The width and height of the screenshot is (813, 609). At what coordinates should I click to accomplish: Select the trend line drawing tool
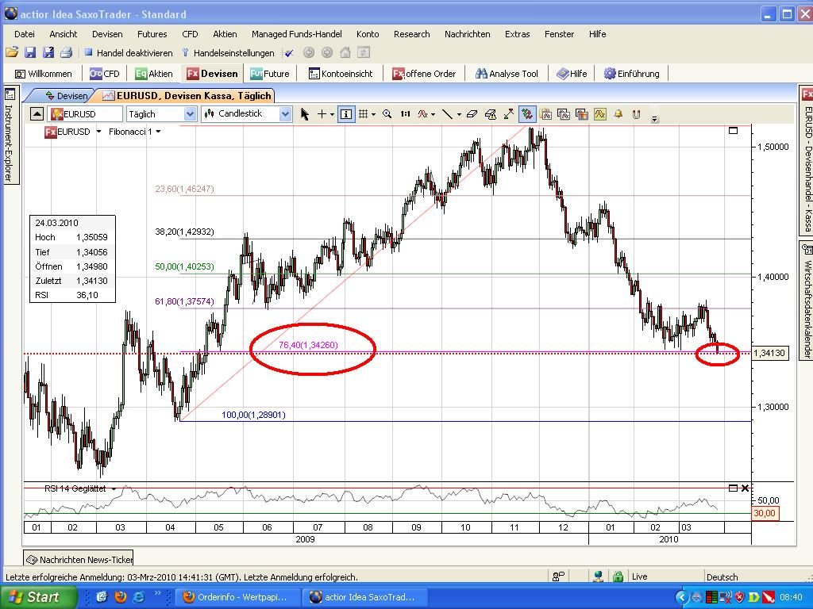click(447, 113)
